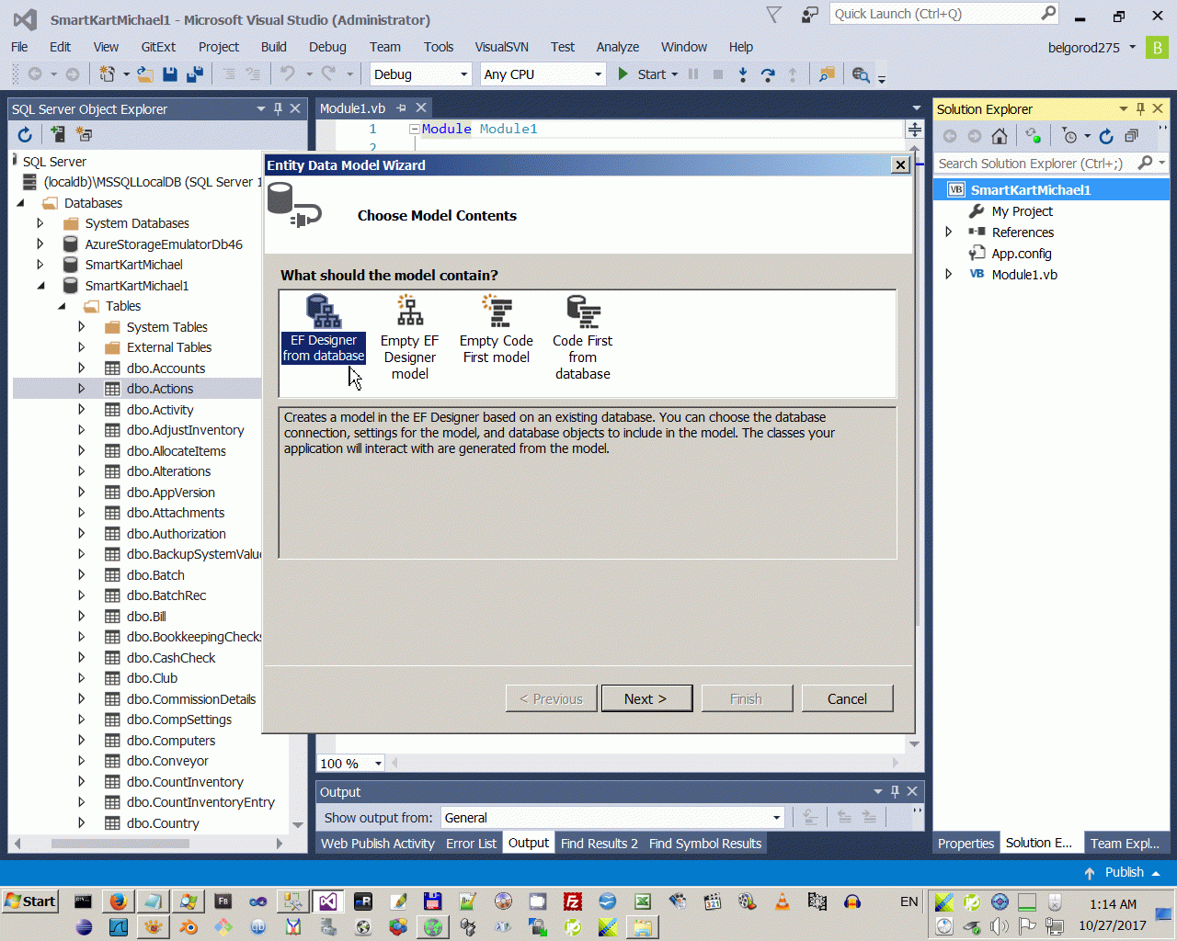Open the File menu
1177x941 pixels.
pyautogui.click(x=19, y=47)
